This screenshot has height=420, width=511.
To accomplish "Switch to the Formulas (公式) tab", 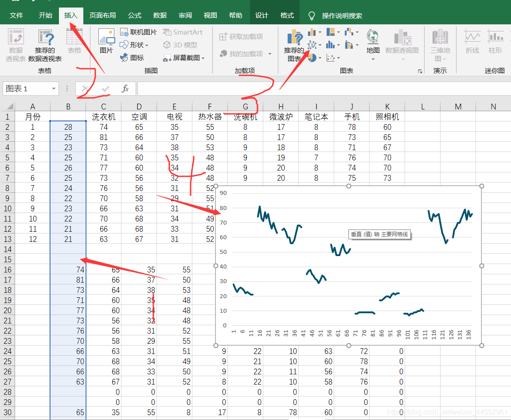I will [x=135, y=16].
